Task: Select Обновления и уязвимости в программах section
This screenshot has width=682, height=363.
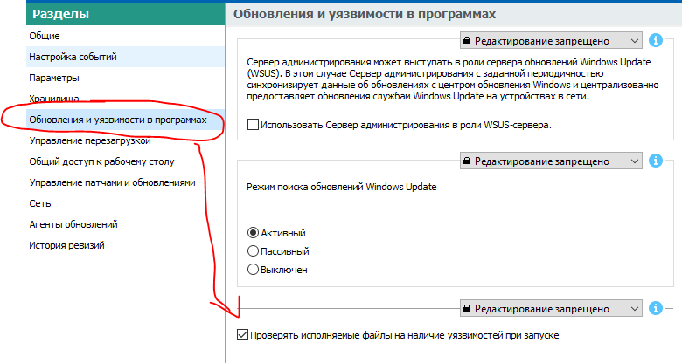Action: point(125,120)
